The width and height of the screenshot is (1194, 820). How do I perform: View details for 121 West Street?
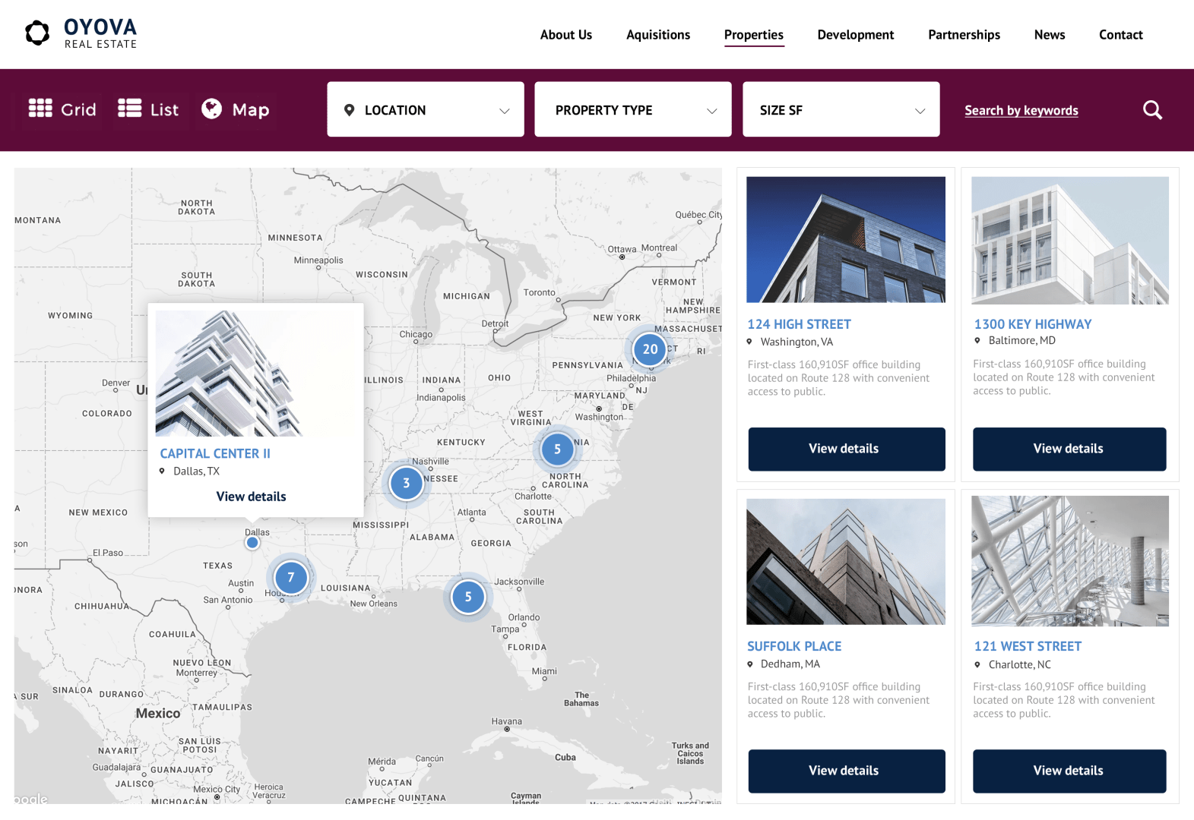1069,771
